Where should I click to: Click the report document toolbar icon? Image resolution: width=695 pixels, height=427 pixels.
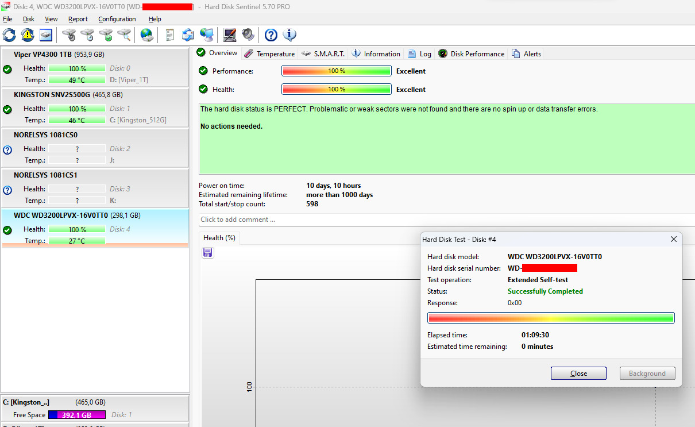click(170, 35)
